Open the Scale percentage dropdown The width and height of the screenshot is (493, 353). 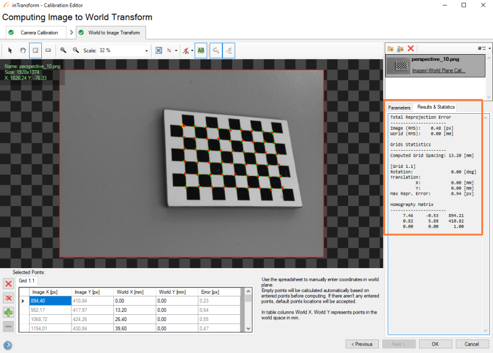pos(147,50)
